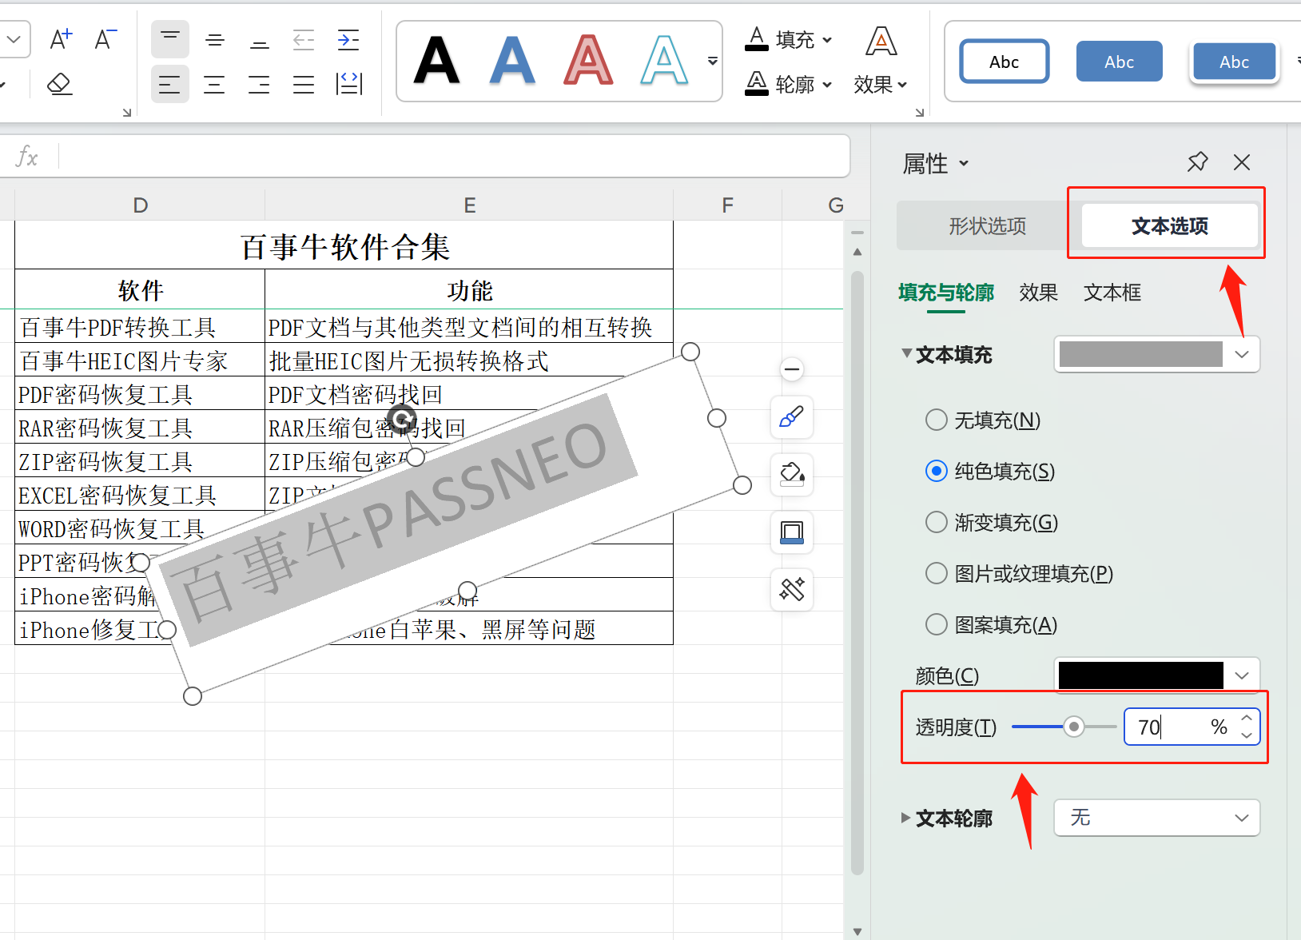Pin the properties panel
The image size is (1301, 940).
[1197, 162]
